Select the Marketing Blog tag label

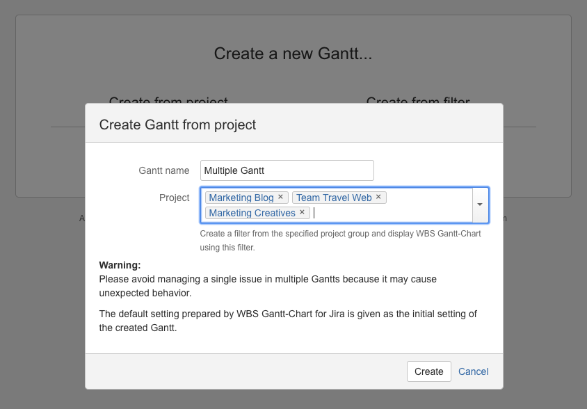tap(241, 197)
